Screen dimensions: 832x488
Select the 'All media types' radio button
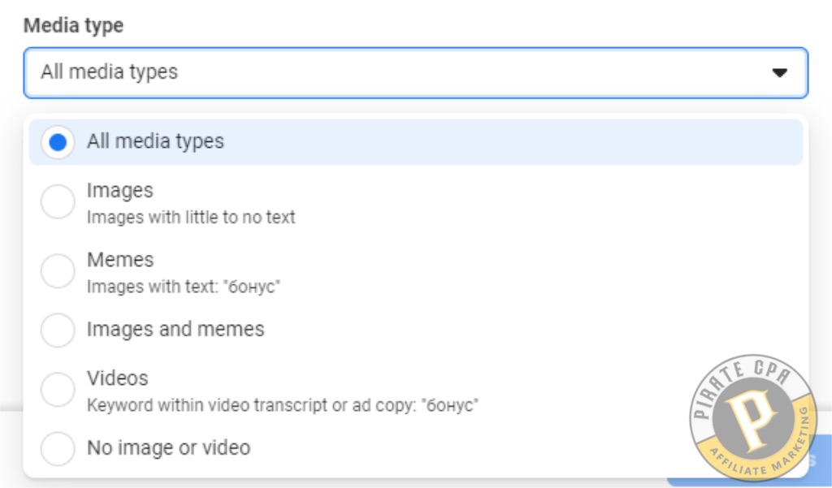click(x=58, y=142)
